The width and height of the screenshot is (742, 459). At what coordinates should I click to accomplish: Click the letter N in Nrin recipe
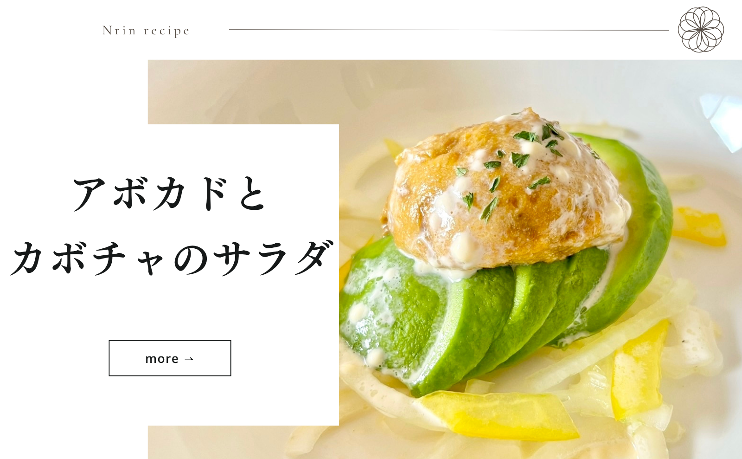click(107, 31)
